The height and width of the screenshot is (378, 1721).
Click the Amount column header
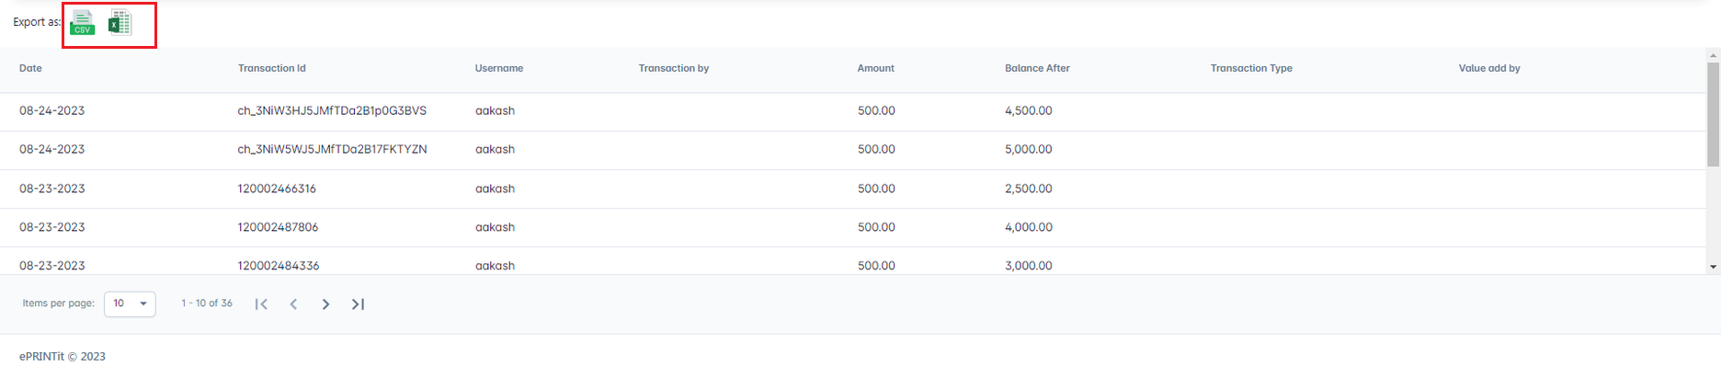(x=875, y=68)
